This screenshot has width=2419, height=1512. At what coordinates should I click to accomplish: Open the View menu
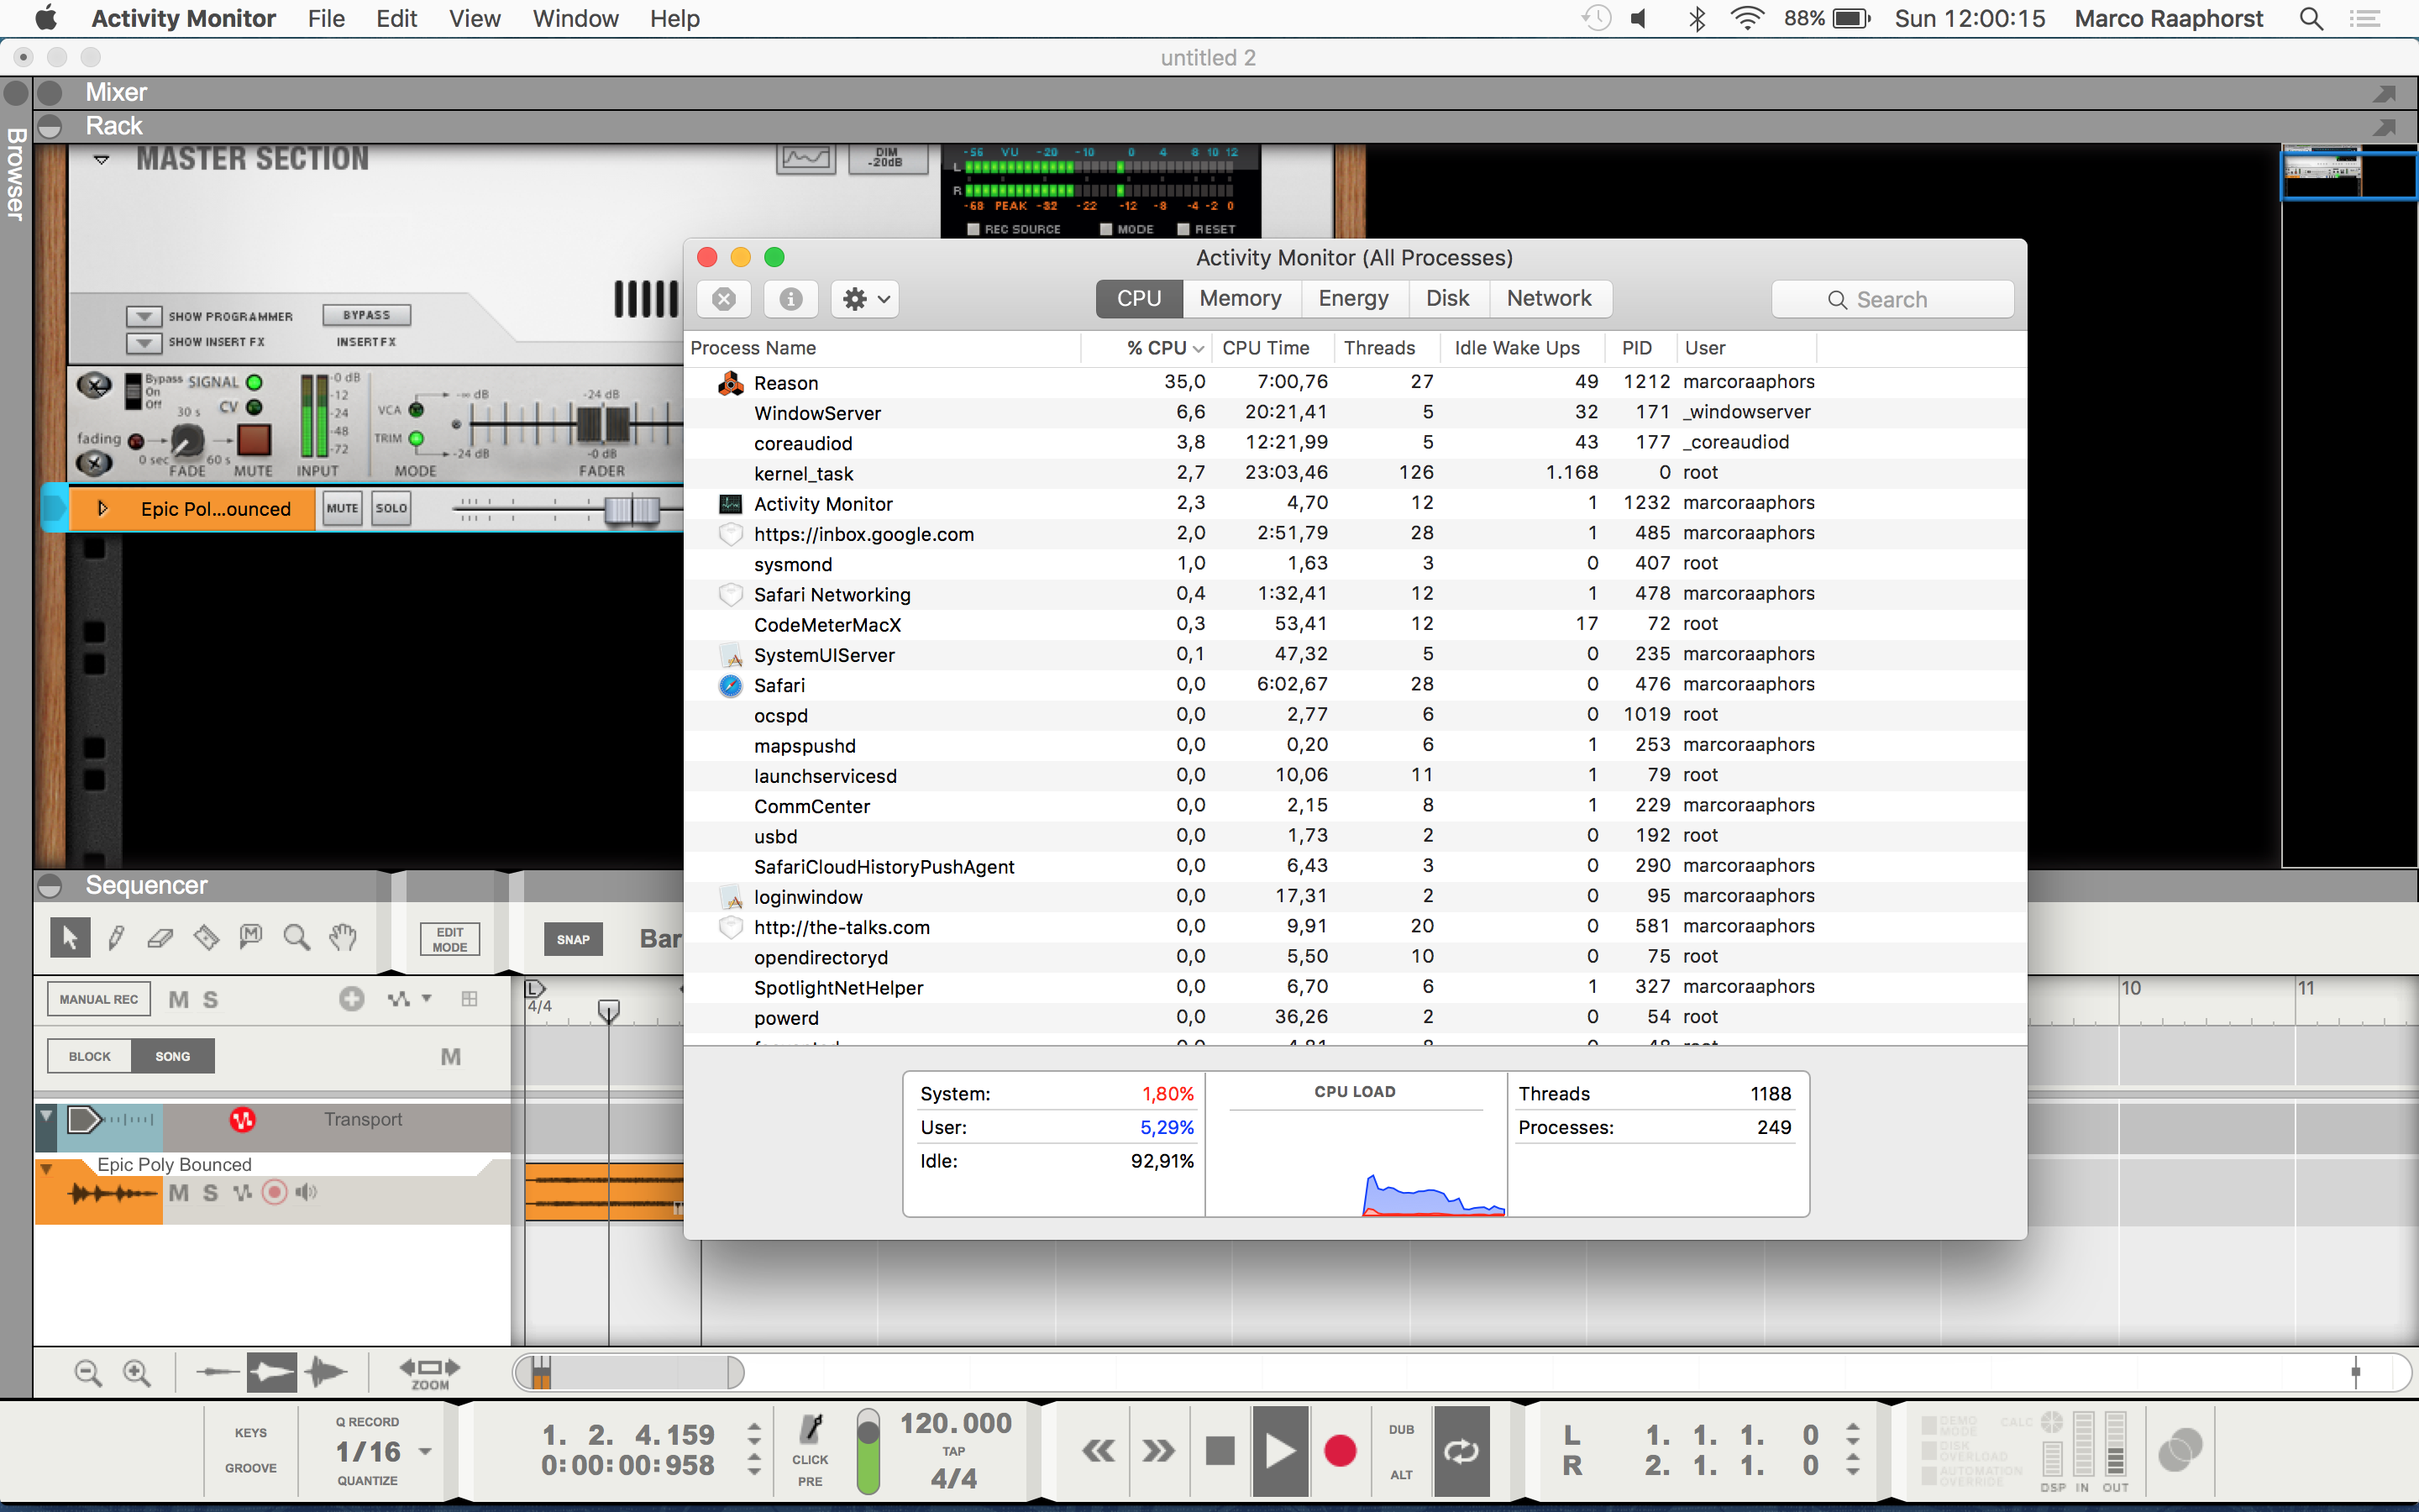point(475,19)
